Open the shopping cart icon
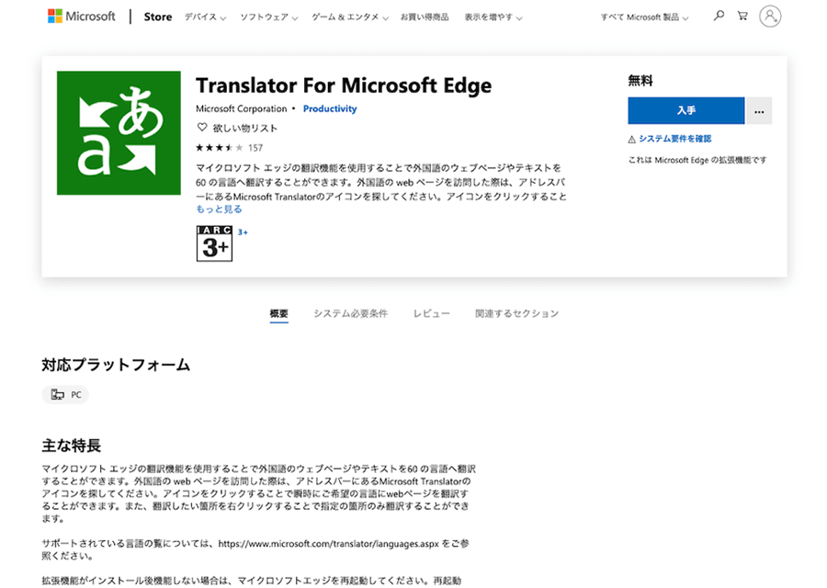This screenshot has width=827, height=588. 742,16
